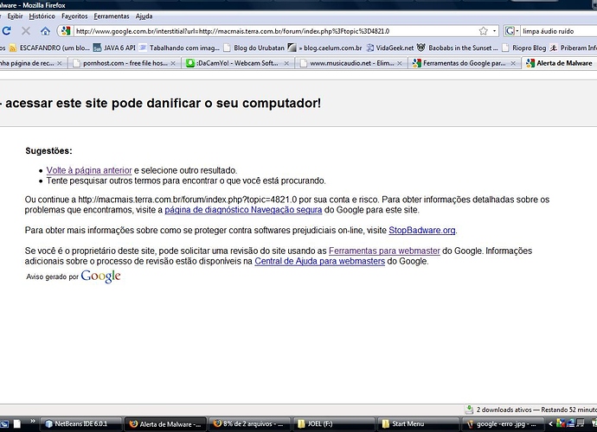Open the Exibir menu
The height and width of the screenshot is (432, 597).
coord(15,16)
